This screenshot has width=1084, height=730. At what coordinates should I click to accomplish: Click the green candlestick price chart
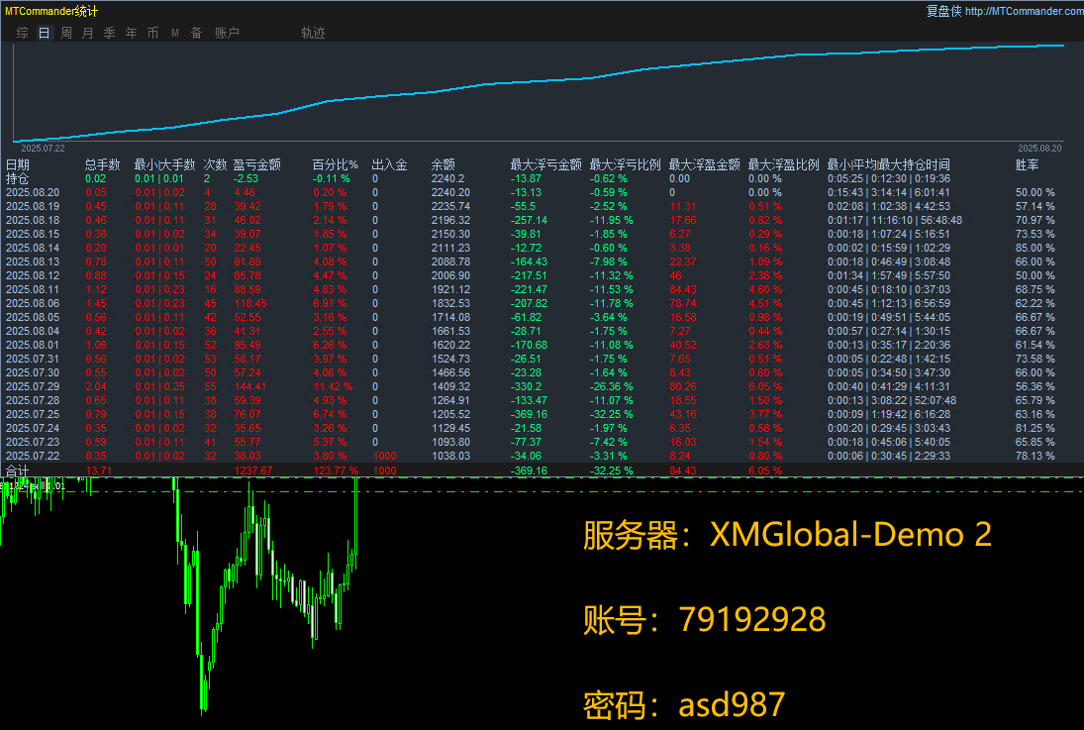180,595
